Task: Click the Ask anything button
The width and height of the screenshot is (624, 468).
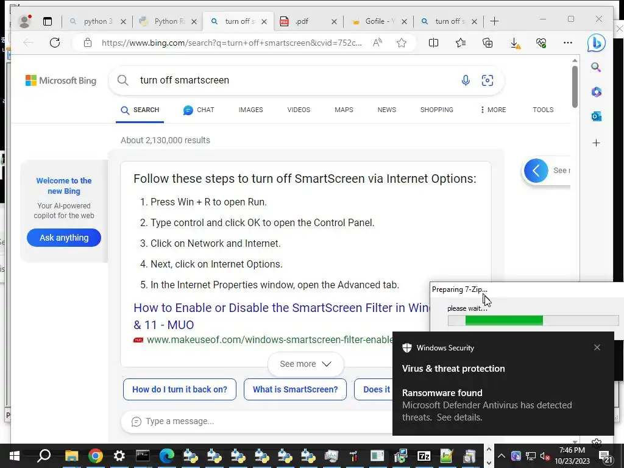Action: (x=63, y=238)
